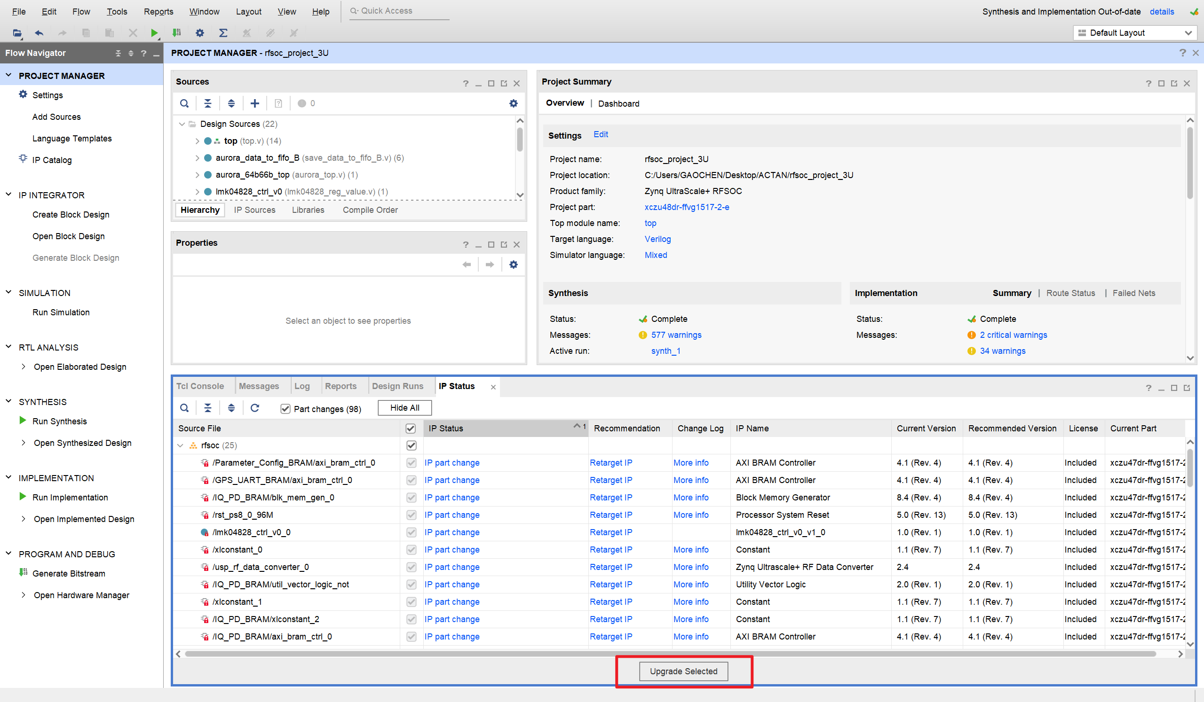The image size is (1204, 702).
Task: Toggle checkbox for /Parameter_Config_BRAM/axi_bram_ctrl_0 row
Action: pos(412,462)
